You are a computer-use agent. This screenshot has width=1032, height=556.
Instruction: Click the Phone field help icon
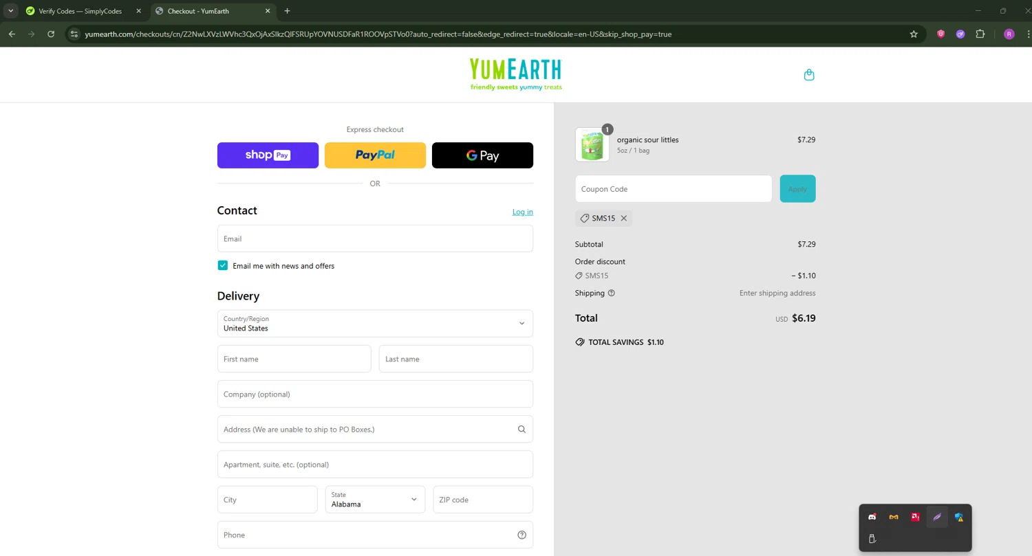(x=522, y=535)
